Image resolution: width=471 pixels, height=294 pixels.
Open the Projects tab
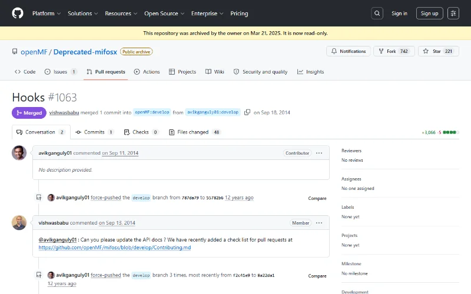point(183,72)
